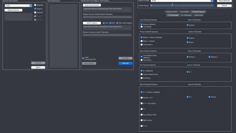The height and width of the screenshot is (133, 236).
Task: Click the Profile Name text field
Action: click(182, 6)
